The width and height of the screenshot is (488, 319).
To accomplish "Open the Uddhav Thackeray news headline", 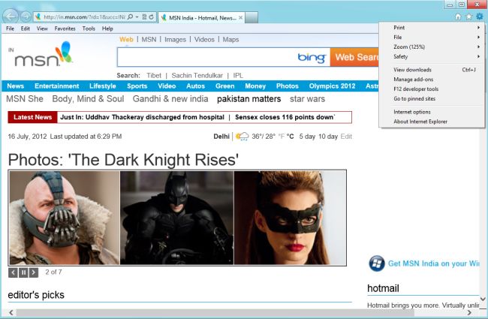I will pos(142,117).
